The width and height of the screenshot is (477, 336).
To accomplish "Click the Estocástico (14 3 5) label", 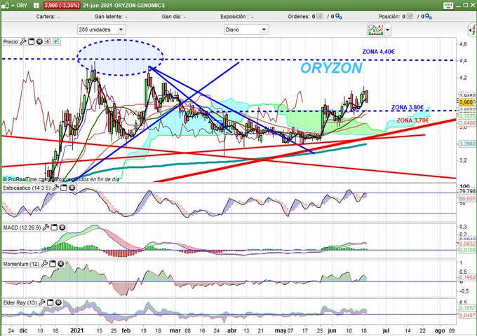I will tap(27, 188).
